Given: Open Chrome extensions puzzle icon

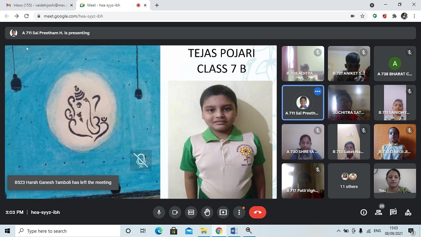Looking at the screenshot, I should click(x=394, y=16).
